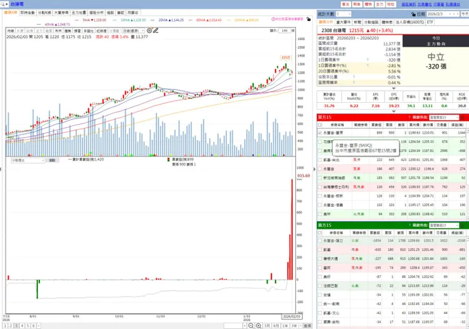
Task: Open the 日線(還原) period dropdown
Action: point(134,31)
